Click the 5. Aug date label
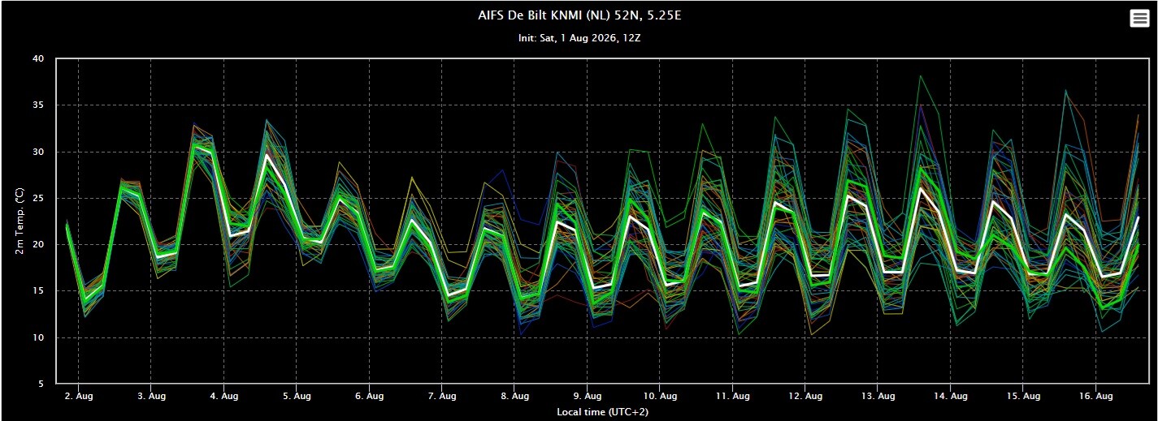1158x421 pixels. pos(297,396)
